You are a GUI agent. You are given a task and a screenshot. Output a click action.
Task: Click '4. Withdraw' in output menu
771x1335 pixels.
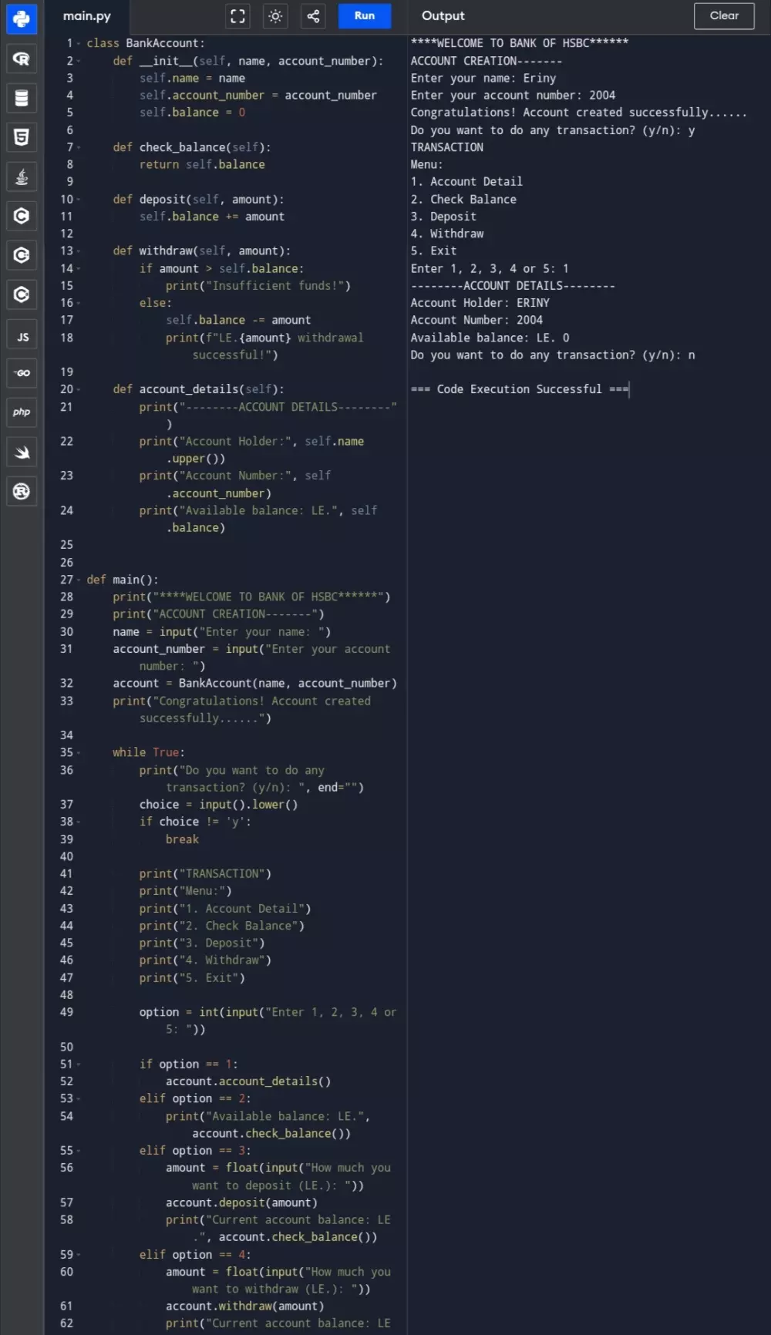pos(447,234)
